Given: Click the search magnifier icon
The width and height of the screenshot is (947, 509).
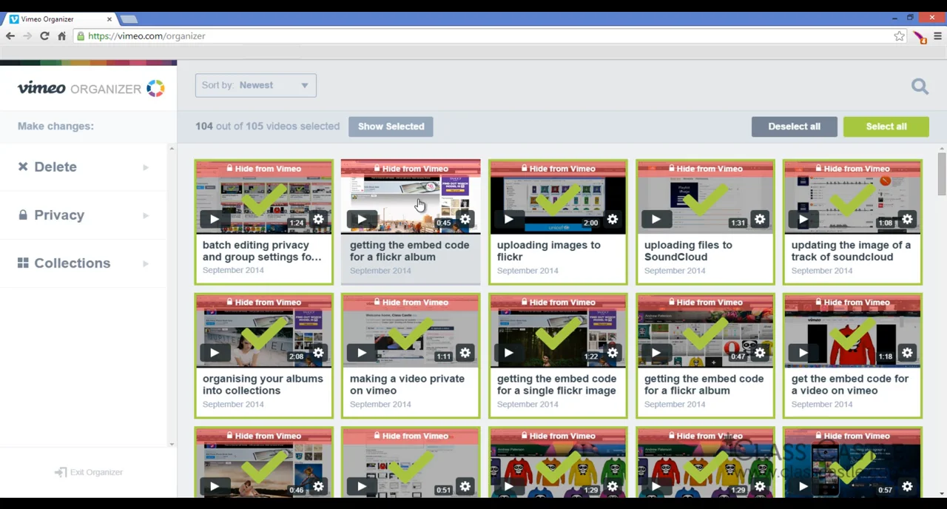Looking at the screenshot, I should coord(920,87).
